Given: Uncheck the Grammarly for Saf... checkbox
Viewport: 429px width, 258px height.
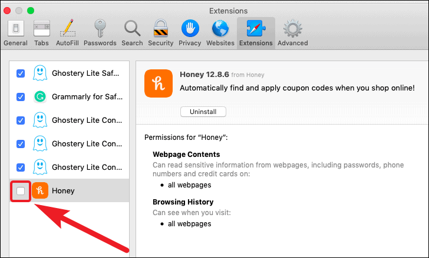Looking at the screenshot, I should (21, 97).
